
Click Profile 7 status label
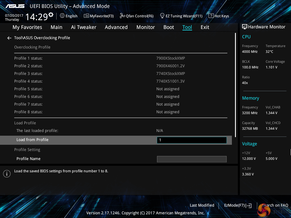(28, 104)
